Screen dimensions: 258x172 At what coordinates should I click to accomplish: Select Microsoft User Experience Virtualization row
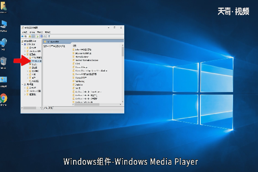pos(90,71)
